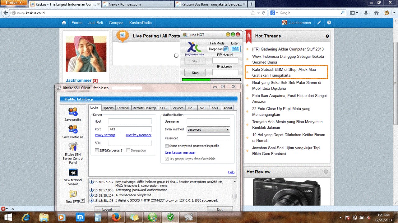Open Pilih Mode dropdown in Luna HOT
Image resolution: width=398 pixels, height=223 pixels.
(226, 49)
